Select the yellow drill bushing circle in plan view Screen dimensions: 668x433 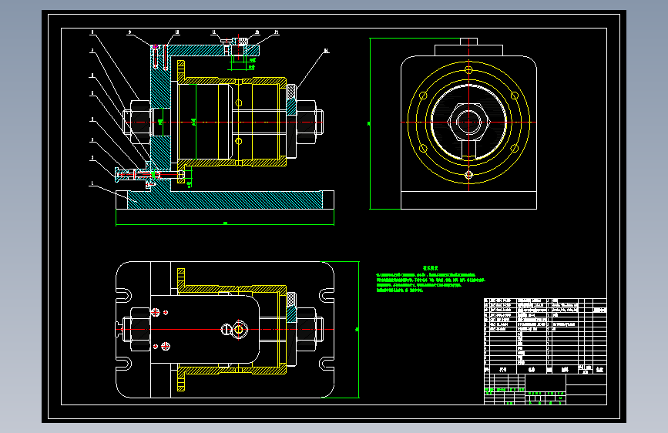[239, 330]
